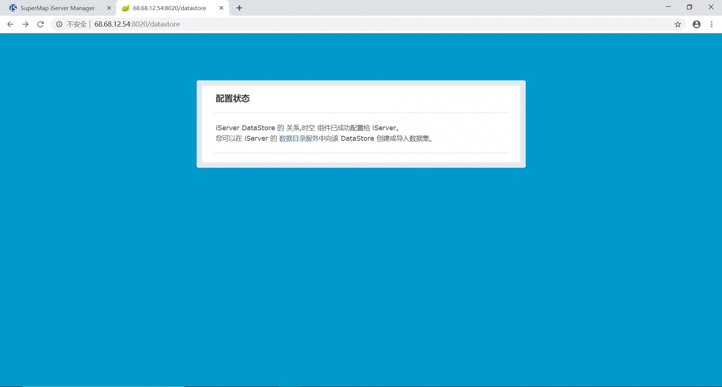Viewport: 722px width, 387px height.
Task: Select the 68.68.12.54:8020/datastore tab
Action: [x=173, y=8]
